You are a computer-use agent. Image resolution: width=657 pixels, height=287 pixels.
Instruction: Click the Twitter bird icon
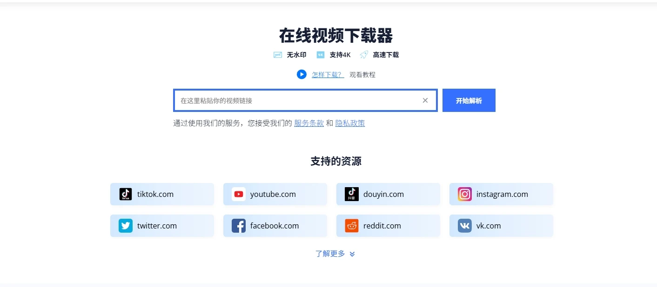tap(126, 226)
